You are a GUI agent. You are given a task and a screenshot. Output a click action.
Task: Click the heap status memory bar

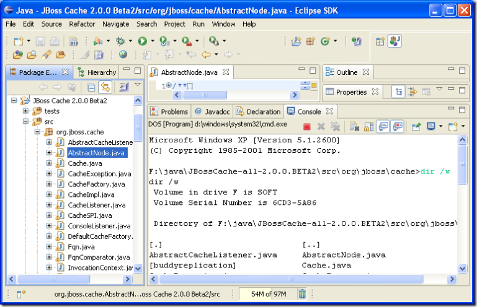click(x=268, y=294)
